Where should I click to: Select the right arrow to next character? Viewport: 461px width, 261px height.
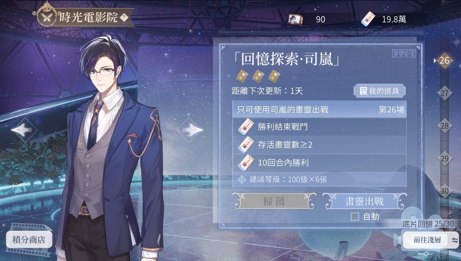[x=190, y=130]
